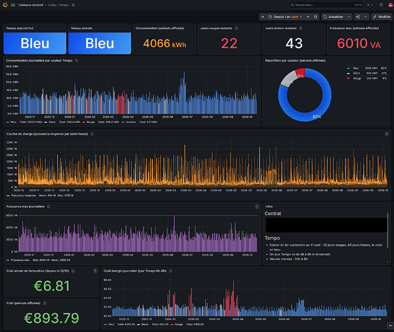Image resolution: width=394 pixels, height=332 pixels.
Task: Mark dashboard as favorite with star
Action: click(x=73, y=5)
